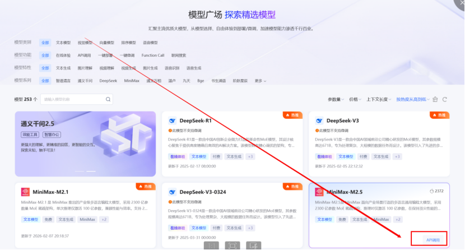The image size is (465, 250).
Task: Click the DeepSeek-R1 whale logo icon
Action: pyautogui.click(x=172, y=121)
